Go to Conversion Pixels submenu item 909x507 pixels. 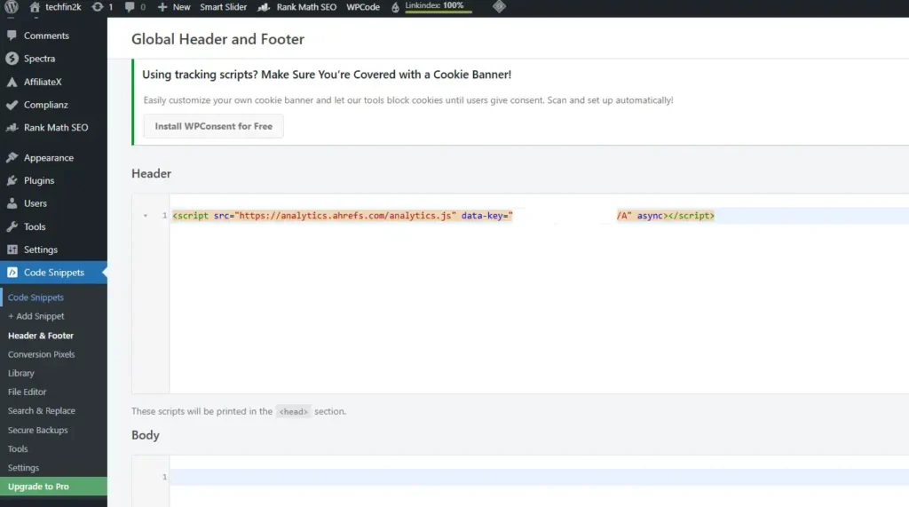[41, 354]
